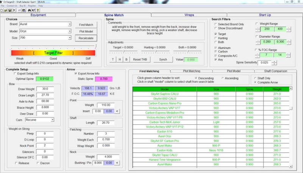303x173 pixels.
Task: Select the Ascending sort radio button
Action: point(223,78)
